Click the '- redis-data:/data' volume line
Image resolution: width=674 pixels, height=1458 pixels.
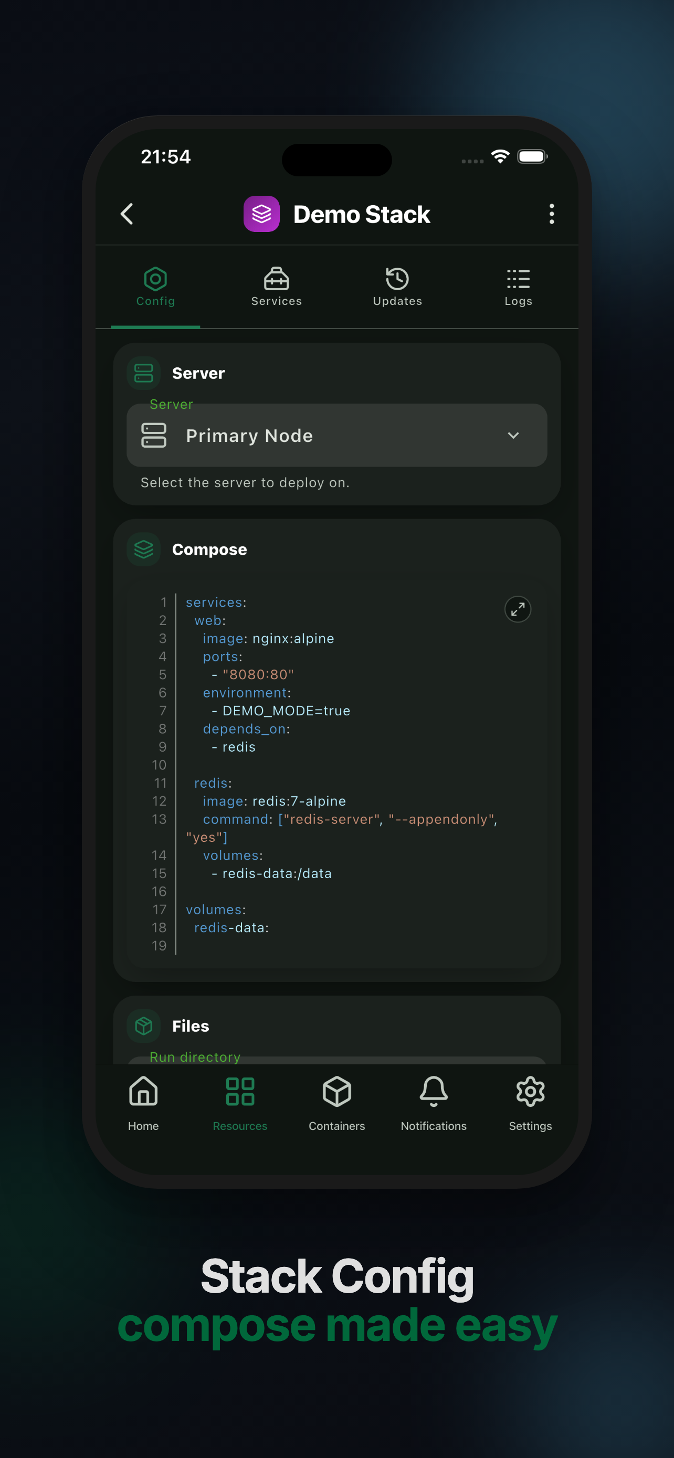[x=271, y=873]
